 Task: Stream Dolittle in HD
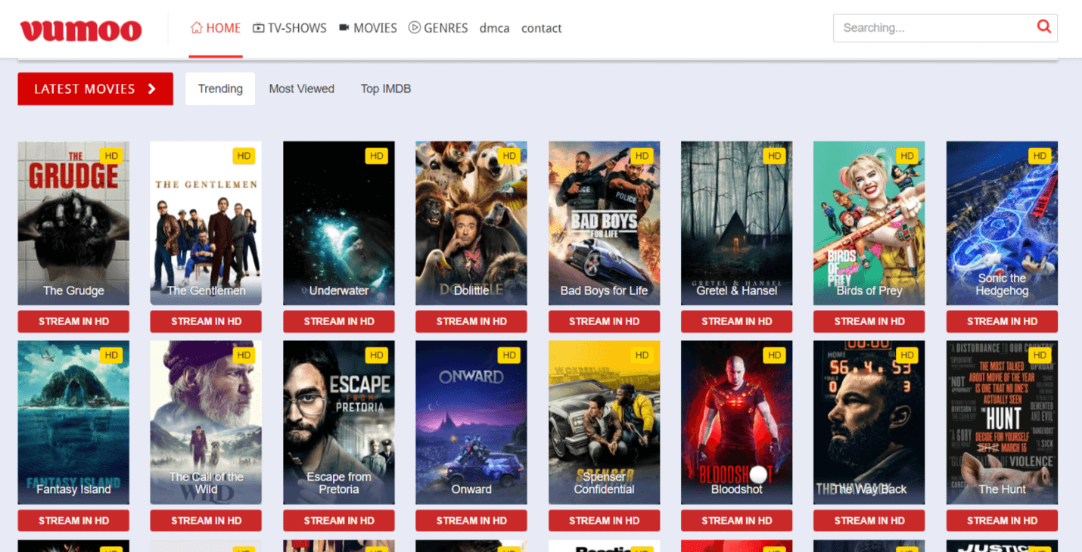point(471,321)
